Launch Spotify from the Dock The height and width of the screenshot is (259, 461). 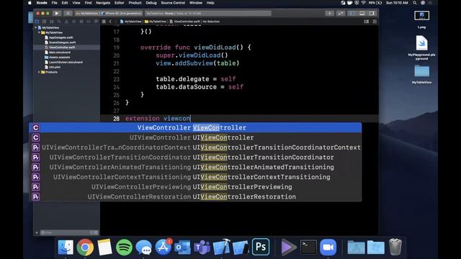(x=124, y=247)
